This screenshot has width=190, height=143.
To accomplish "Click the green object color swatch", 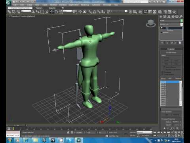I will point(182,21).
